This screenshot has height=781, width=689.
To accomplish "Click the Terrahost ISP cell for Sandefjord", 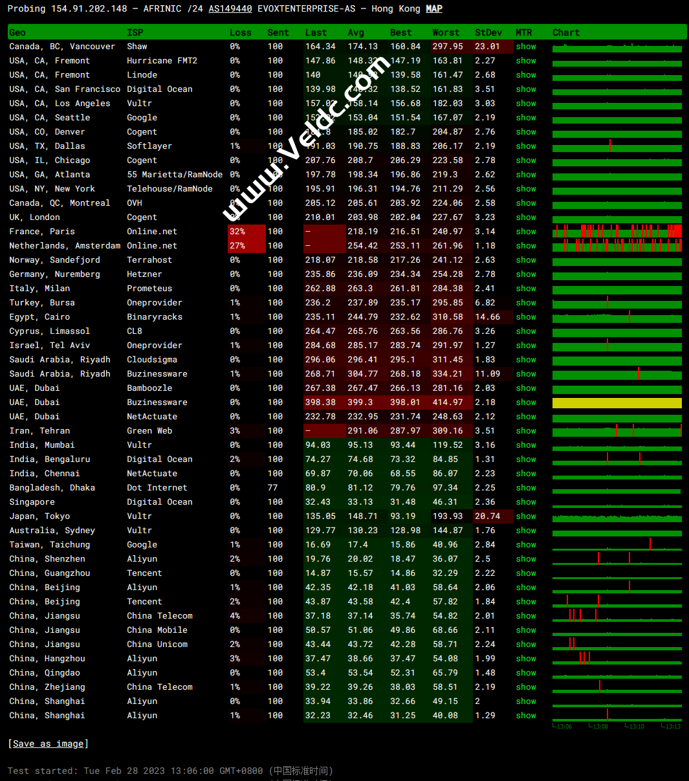I will pyautogui.click(x=149, y=260).
